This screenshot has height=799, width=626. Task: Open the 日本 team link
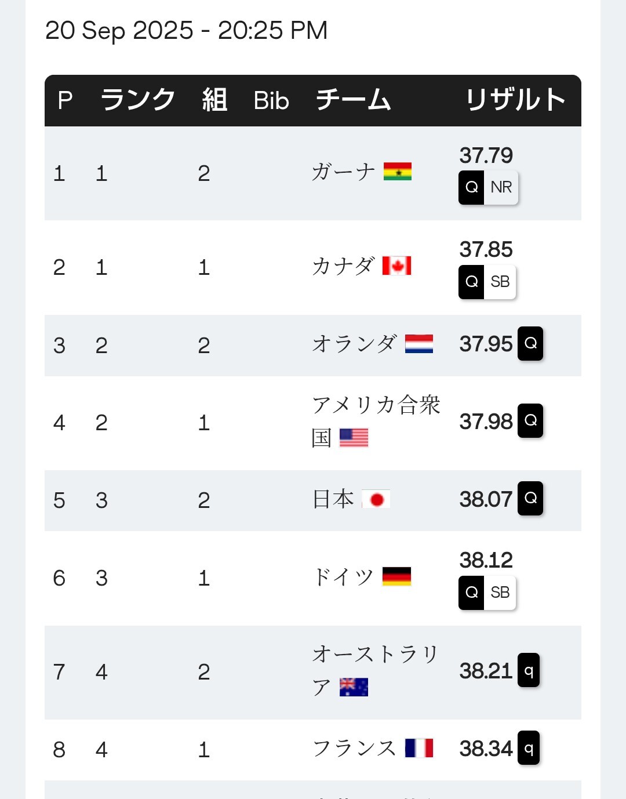click(x=333, y=499)
